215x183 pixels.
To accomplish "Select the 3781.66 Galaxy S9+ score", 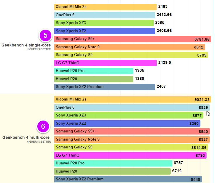I will pos(202,39).
